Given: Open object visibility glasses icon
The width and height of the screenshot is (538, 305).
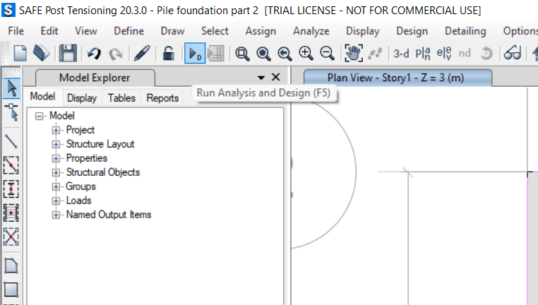Looking at the screenshot, I should coord(513,54).
